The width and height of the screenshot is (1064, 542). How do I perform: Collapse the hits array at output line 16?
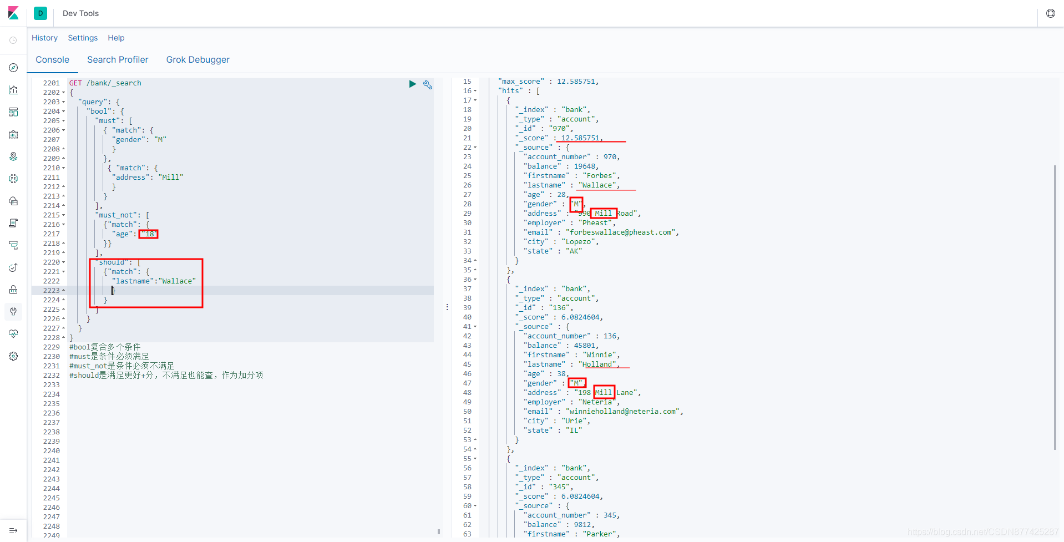[475, 91]
